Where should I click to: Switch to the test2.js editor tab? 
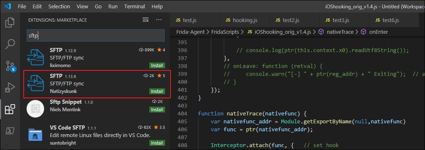(294, 20)
